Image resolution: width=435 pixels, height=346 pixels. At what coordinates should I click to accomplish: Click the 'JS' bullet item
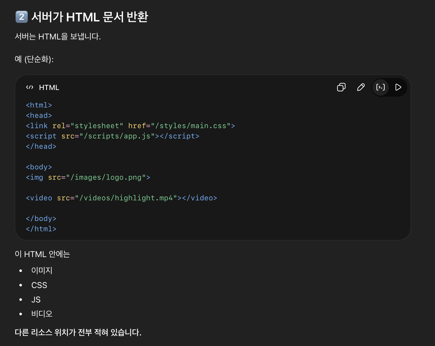pos(36,300)
